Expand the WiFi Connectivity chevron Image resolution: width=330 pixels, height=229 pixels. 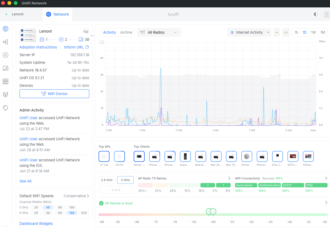[326, 178]
